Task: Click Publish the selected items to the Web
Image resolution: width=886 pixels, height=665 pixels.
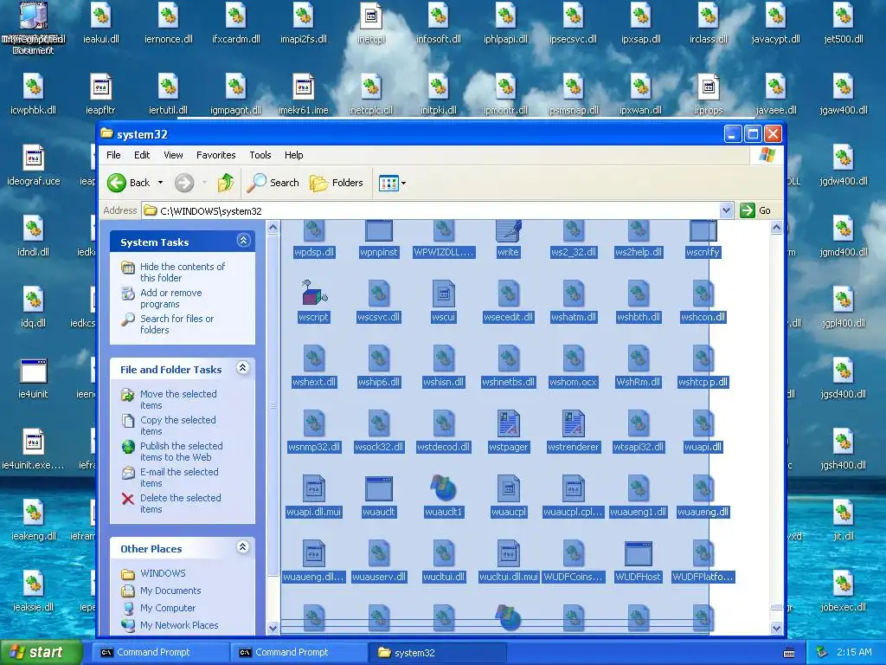Action: [x=181, y=451]
